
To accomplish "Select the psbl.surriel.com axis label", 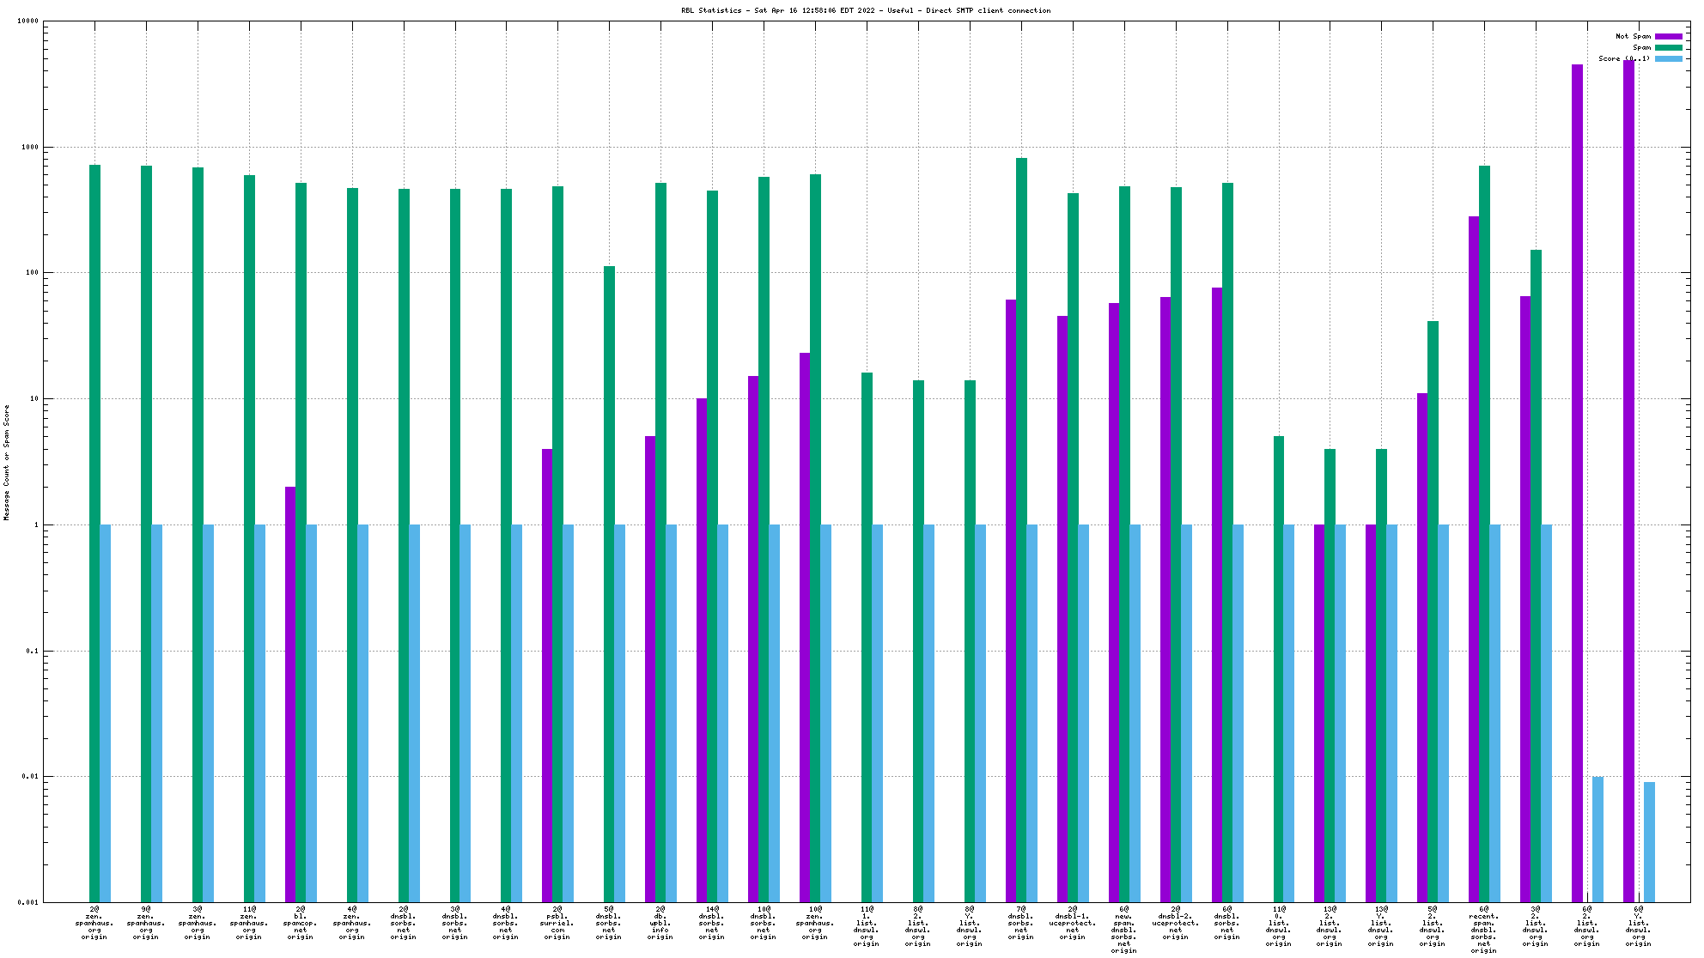I will pos(557,923).
